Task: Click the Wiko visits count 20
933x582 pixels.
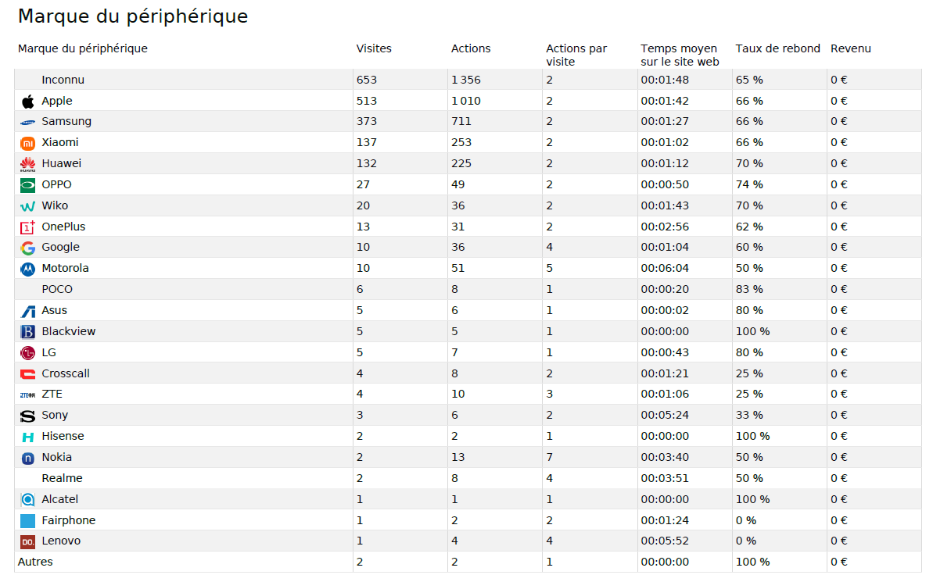Action: pyautogui.click(x=363, y=205)
